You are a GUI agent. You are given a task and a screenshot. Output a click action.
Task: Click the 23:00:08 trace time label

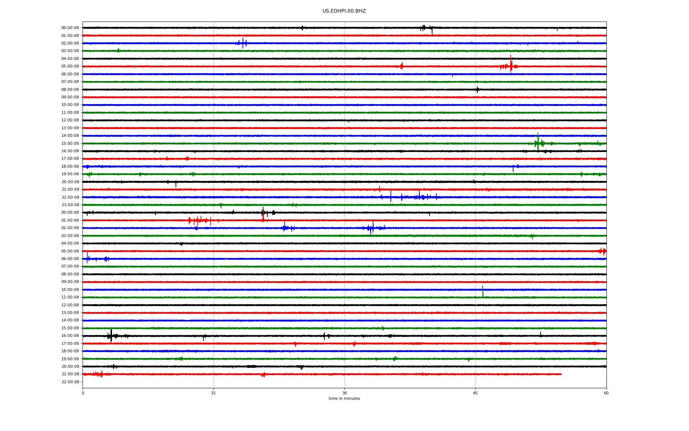coord(70,205)
